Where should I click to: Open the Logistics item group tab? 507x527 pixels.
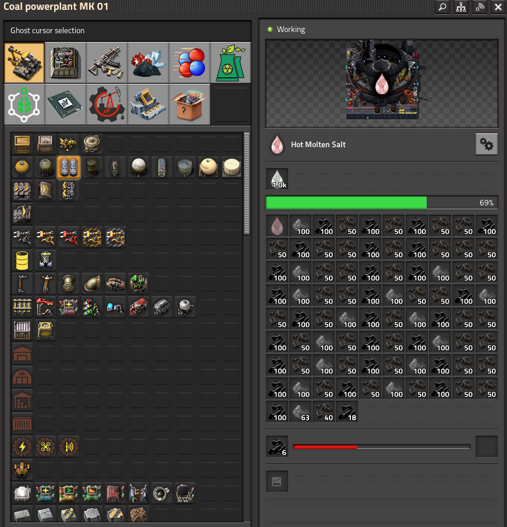pyautogui.click(x=24, y=62)
